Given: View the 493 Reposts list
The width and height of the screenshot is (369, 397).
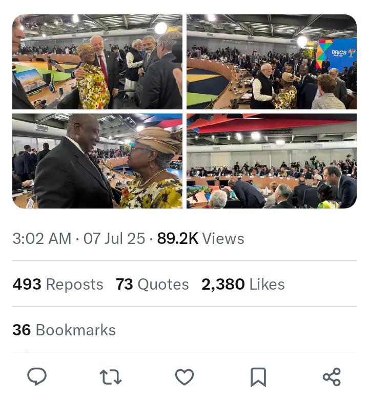Looking at the screenshot, I should coord(58,284).
